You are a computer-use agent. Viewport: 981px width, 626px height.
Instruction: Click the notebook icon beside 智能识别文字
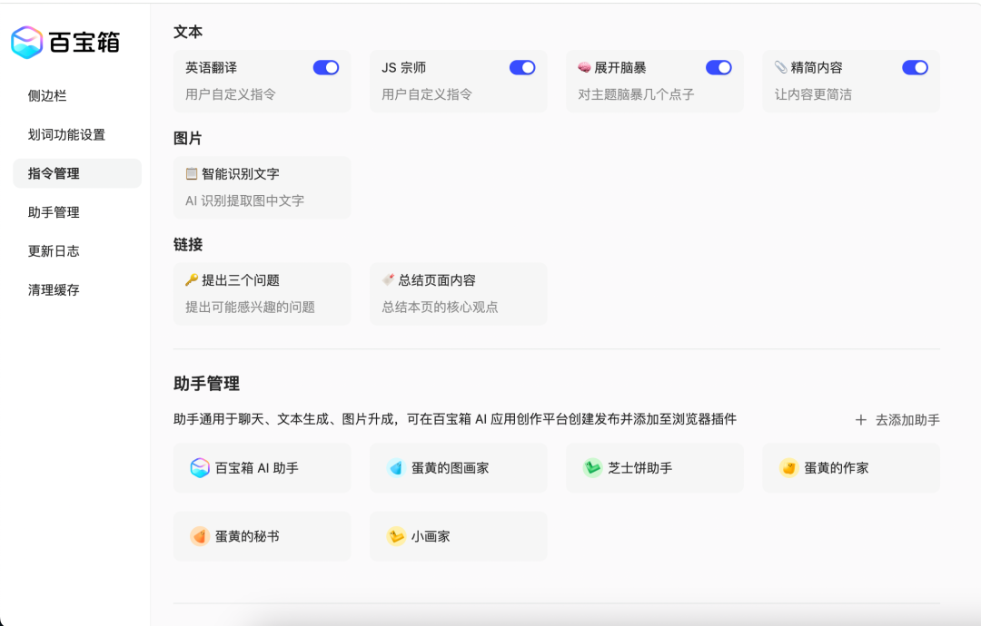tap(192, 173)
